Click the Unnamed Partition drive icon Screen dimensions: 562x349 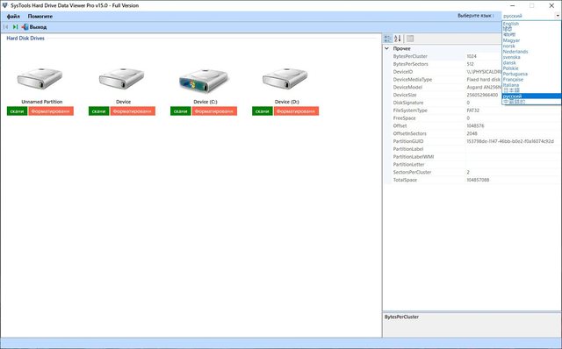click(40, 78)
